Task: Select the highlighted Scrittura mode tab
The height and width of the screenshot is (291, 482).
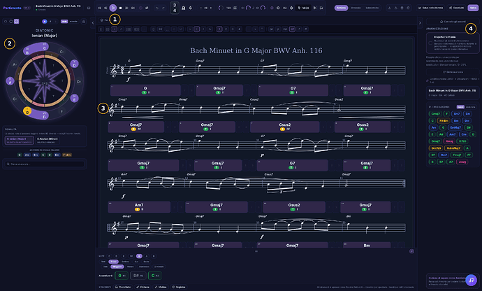Action: tap(341, 8)
